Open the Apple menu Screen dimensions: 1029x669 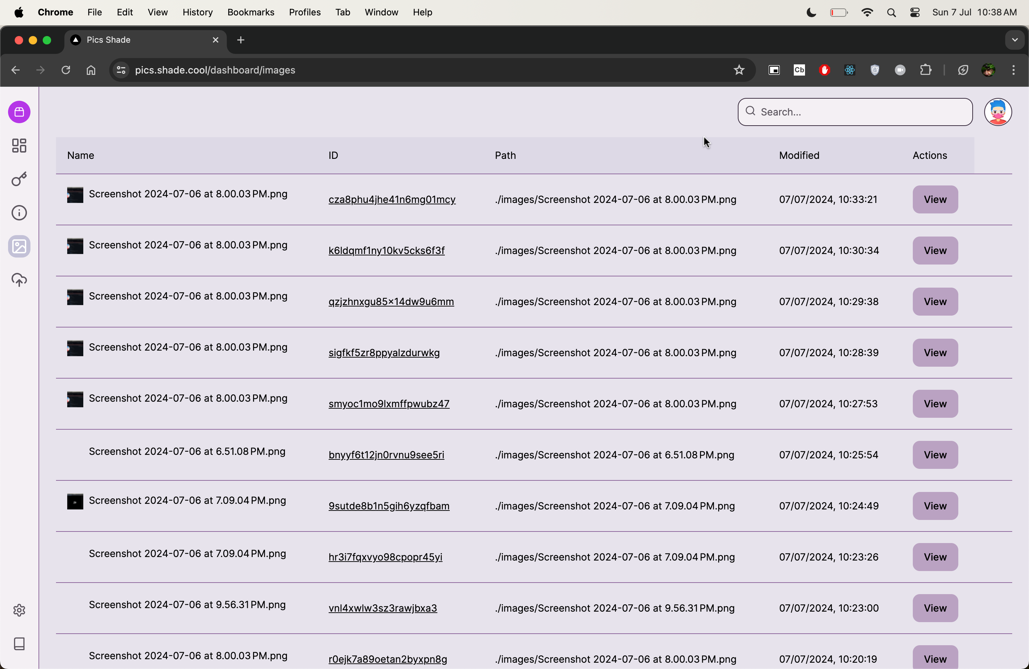tap(19, 13)
